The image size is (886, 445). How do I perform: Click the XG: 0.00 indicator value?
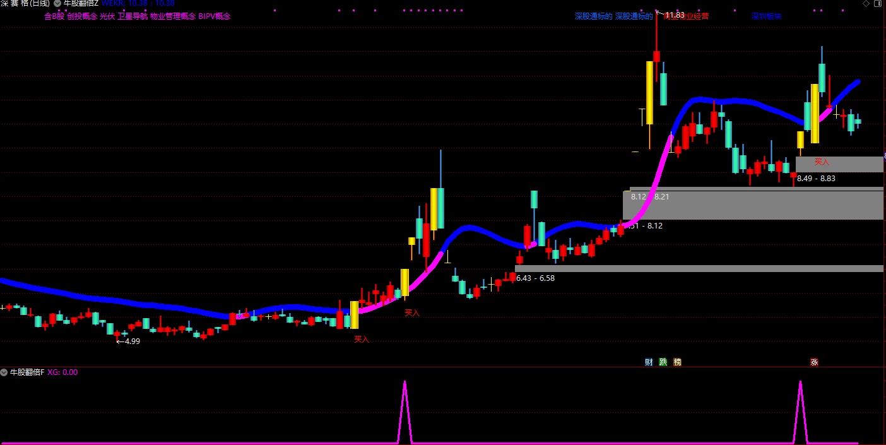[62, 372]
